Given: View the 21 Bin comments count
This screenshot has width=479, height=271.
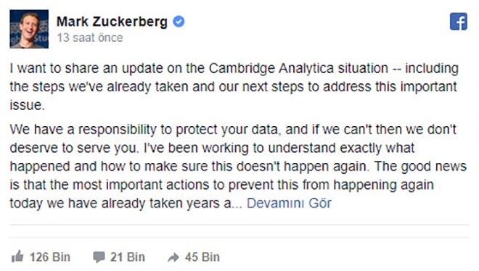Looking at the screenshot, I should [x=128, y=257].
